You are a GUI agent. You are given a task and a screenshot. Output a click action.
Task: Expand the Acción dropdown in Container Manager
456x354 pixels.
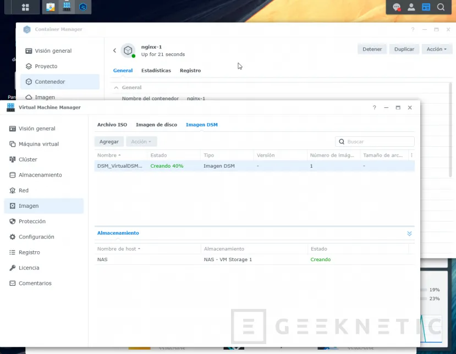coord(437,49)
